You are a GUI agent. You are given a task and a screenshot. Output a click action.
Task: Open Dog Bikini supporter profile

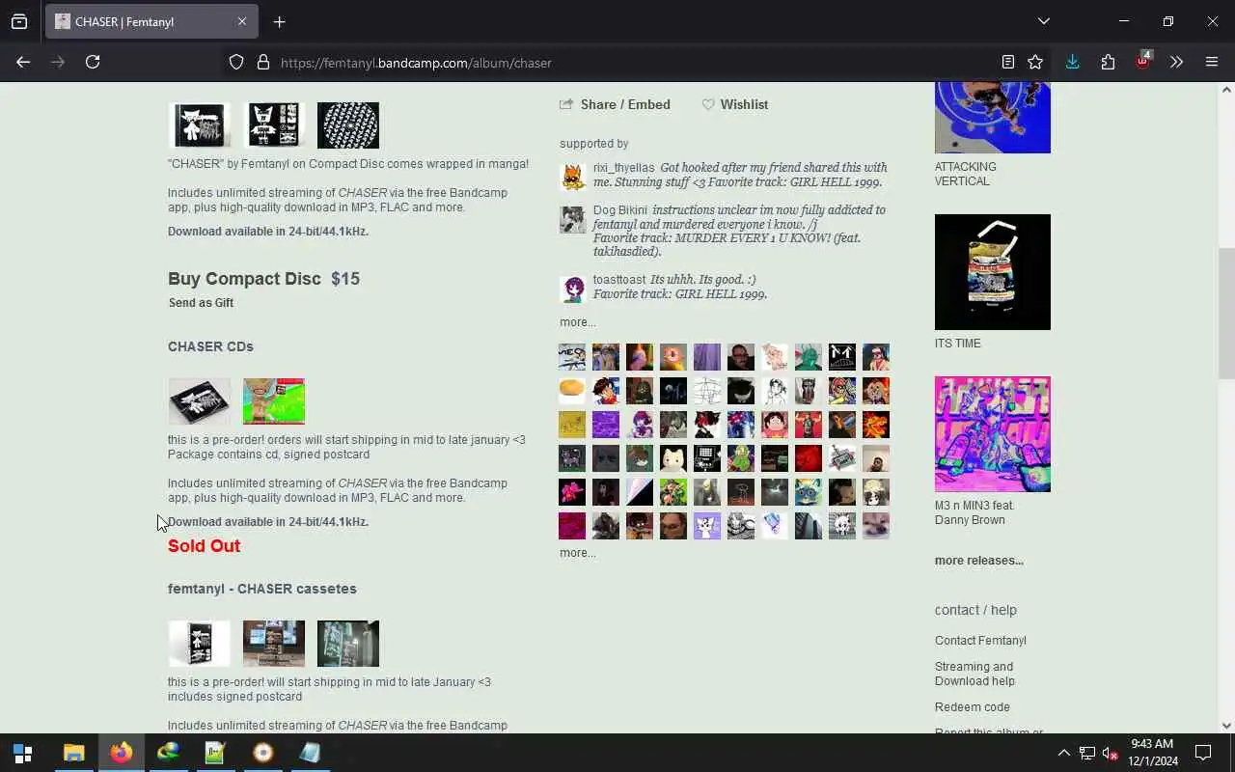620,210
